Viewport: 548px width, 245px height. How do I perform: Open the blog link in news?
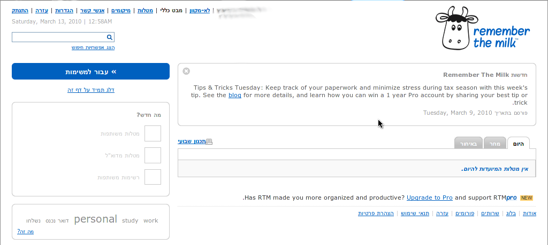point(235,95)
